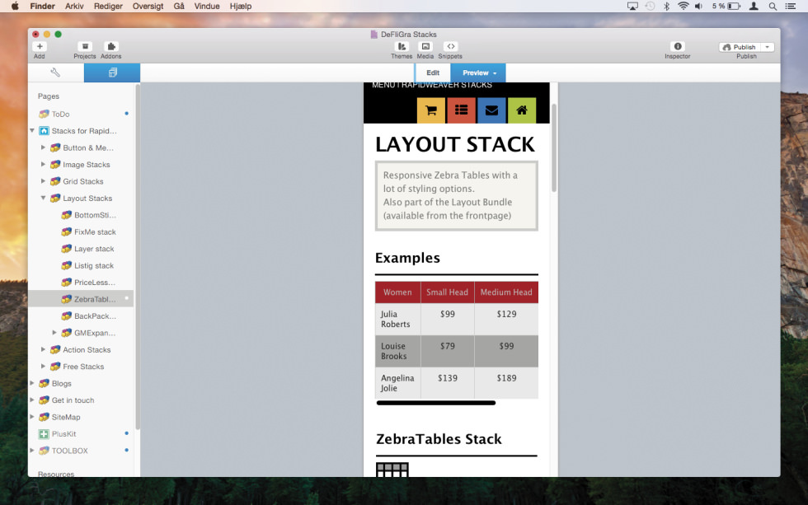Click the ZebraTables grid stack icon

(392, 470)
